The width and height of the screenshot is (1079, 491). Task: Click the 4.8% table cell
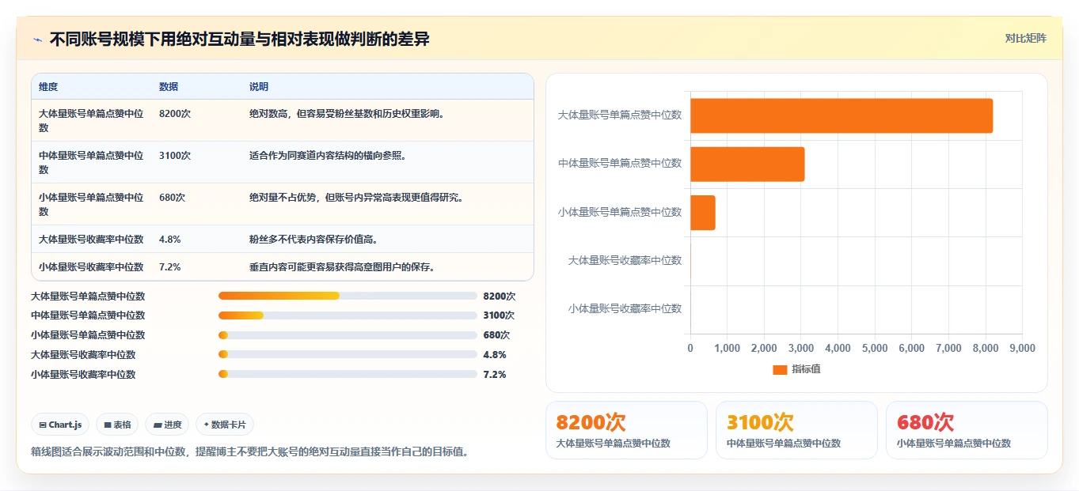coord(170,240)
